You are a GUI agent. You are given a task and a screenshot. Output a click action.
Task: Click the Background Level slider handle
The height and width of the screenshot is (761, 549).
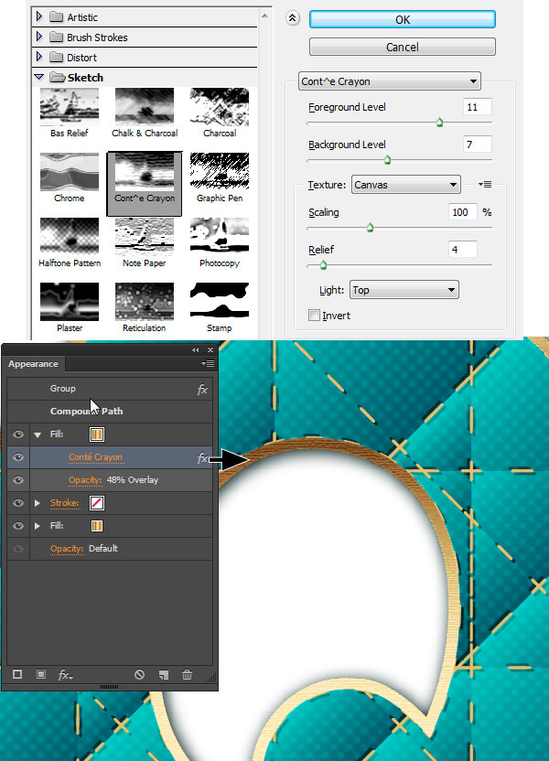click(387, 160)
